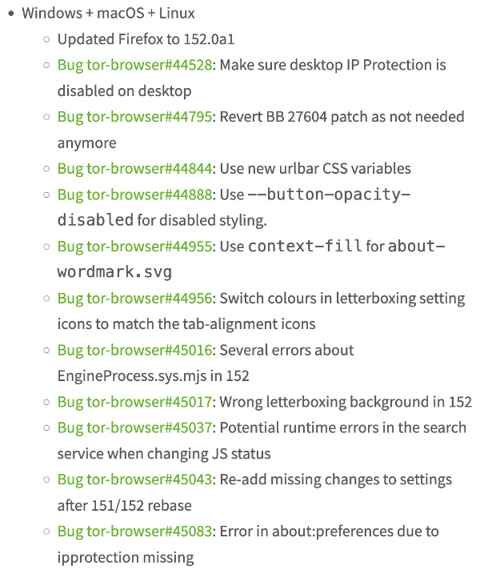Screen dimensions: 480x574
Task: Click the context-fill code text
Action: coord(306,246)
